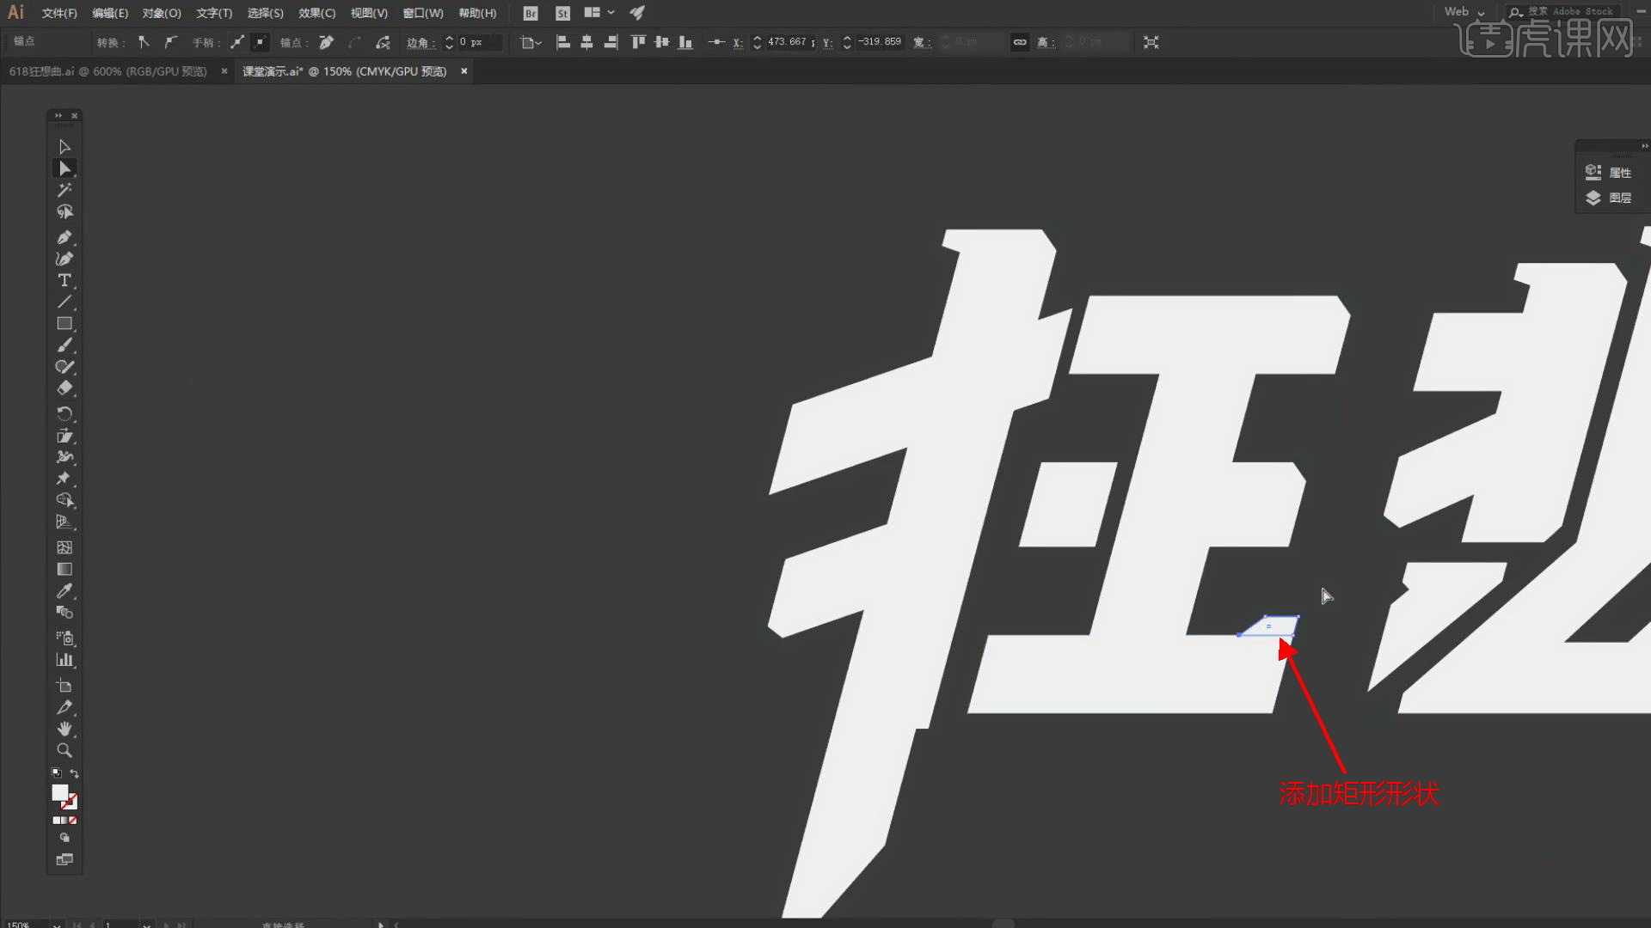Open the 属性 properties panel
1651x928 pixels.
[1609, 173]
